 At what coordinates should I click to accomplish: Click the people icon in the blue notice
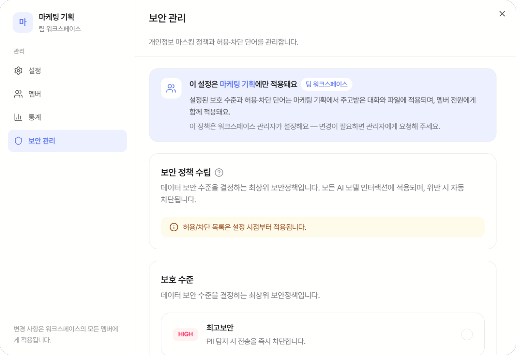(171, 88)
